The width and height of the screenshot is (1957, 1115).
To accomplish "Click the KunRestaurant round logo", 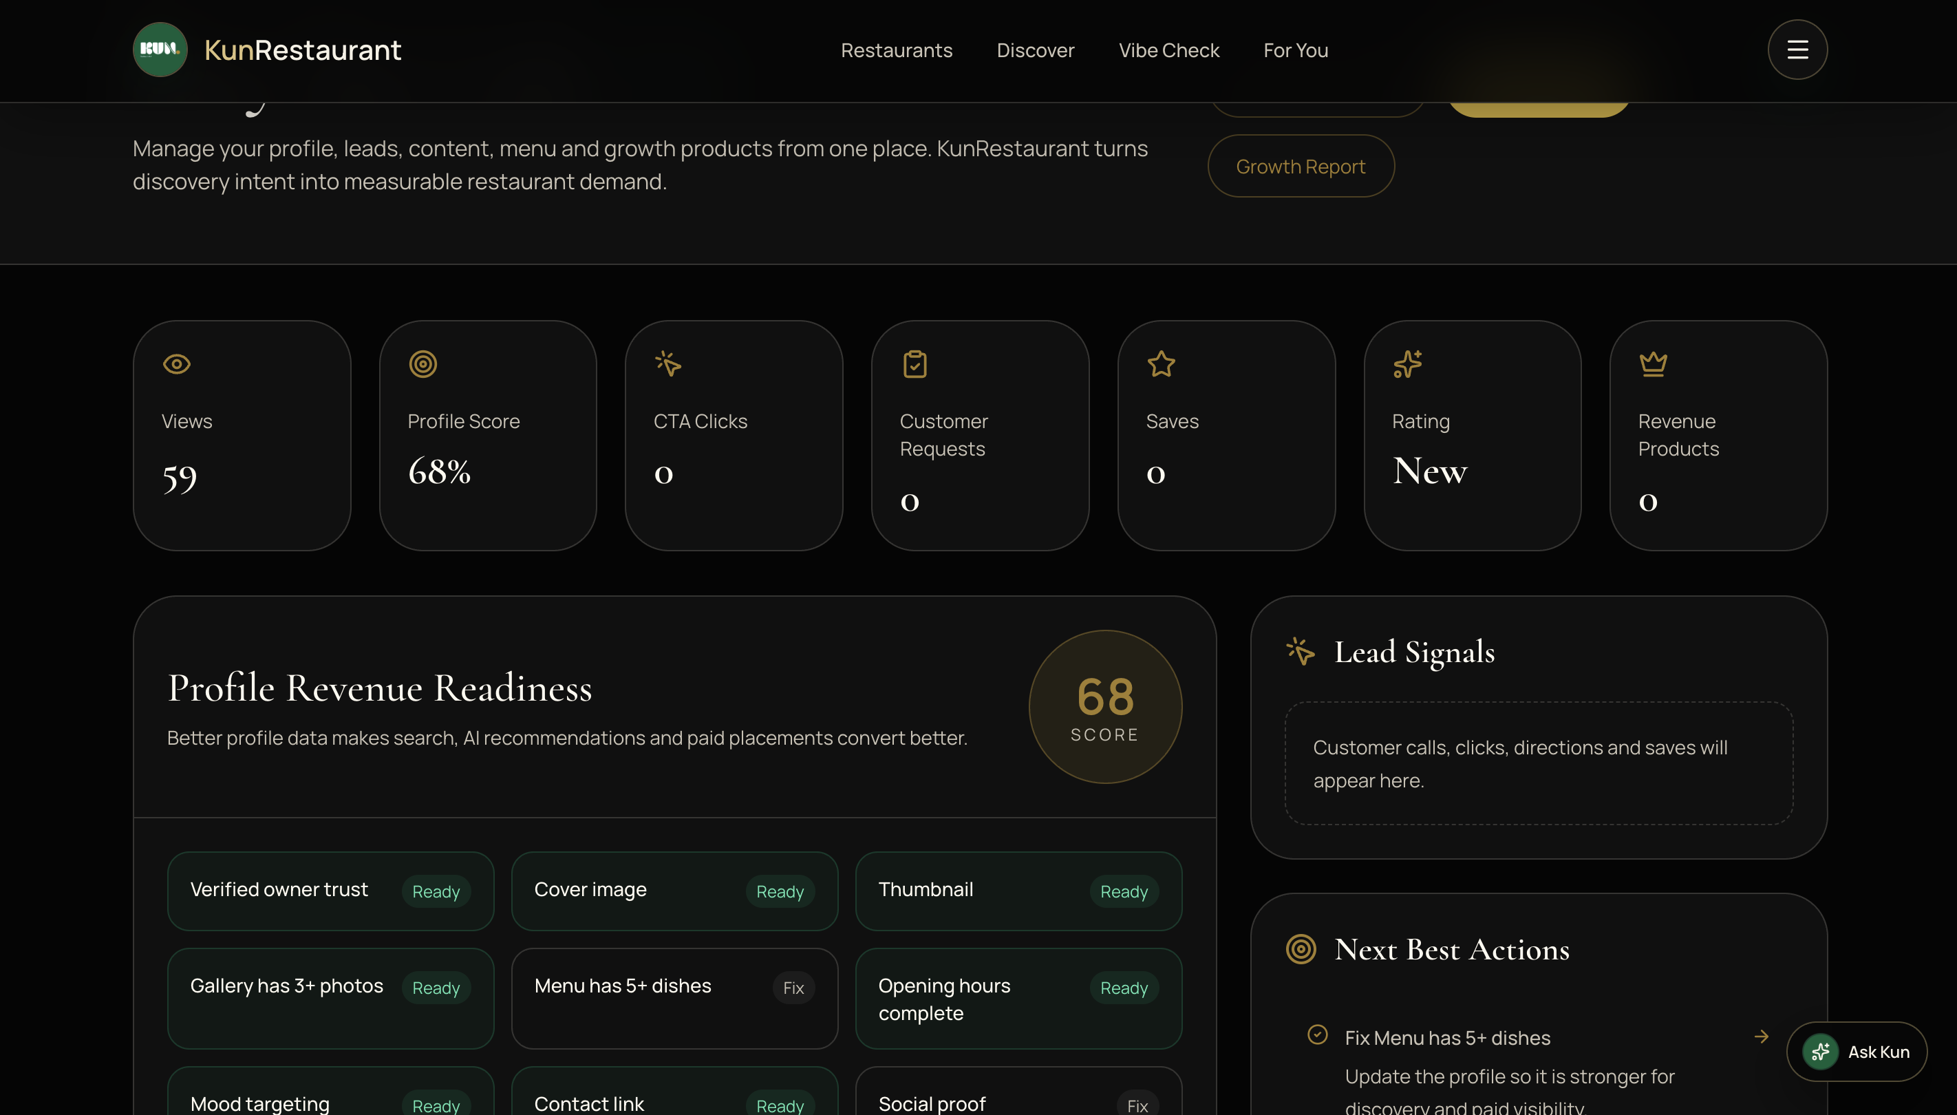I will click(160, 50).
